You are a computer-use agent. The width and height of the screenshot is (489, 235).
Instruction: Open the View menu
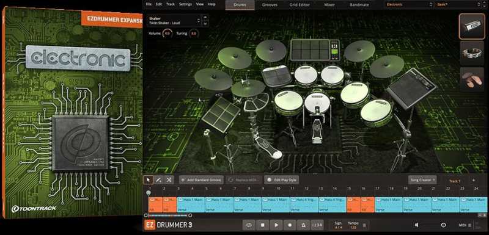[200, 4]
